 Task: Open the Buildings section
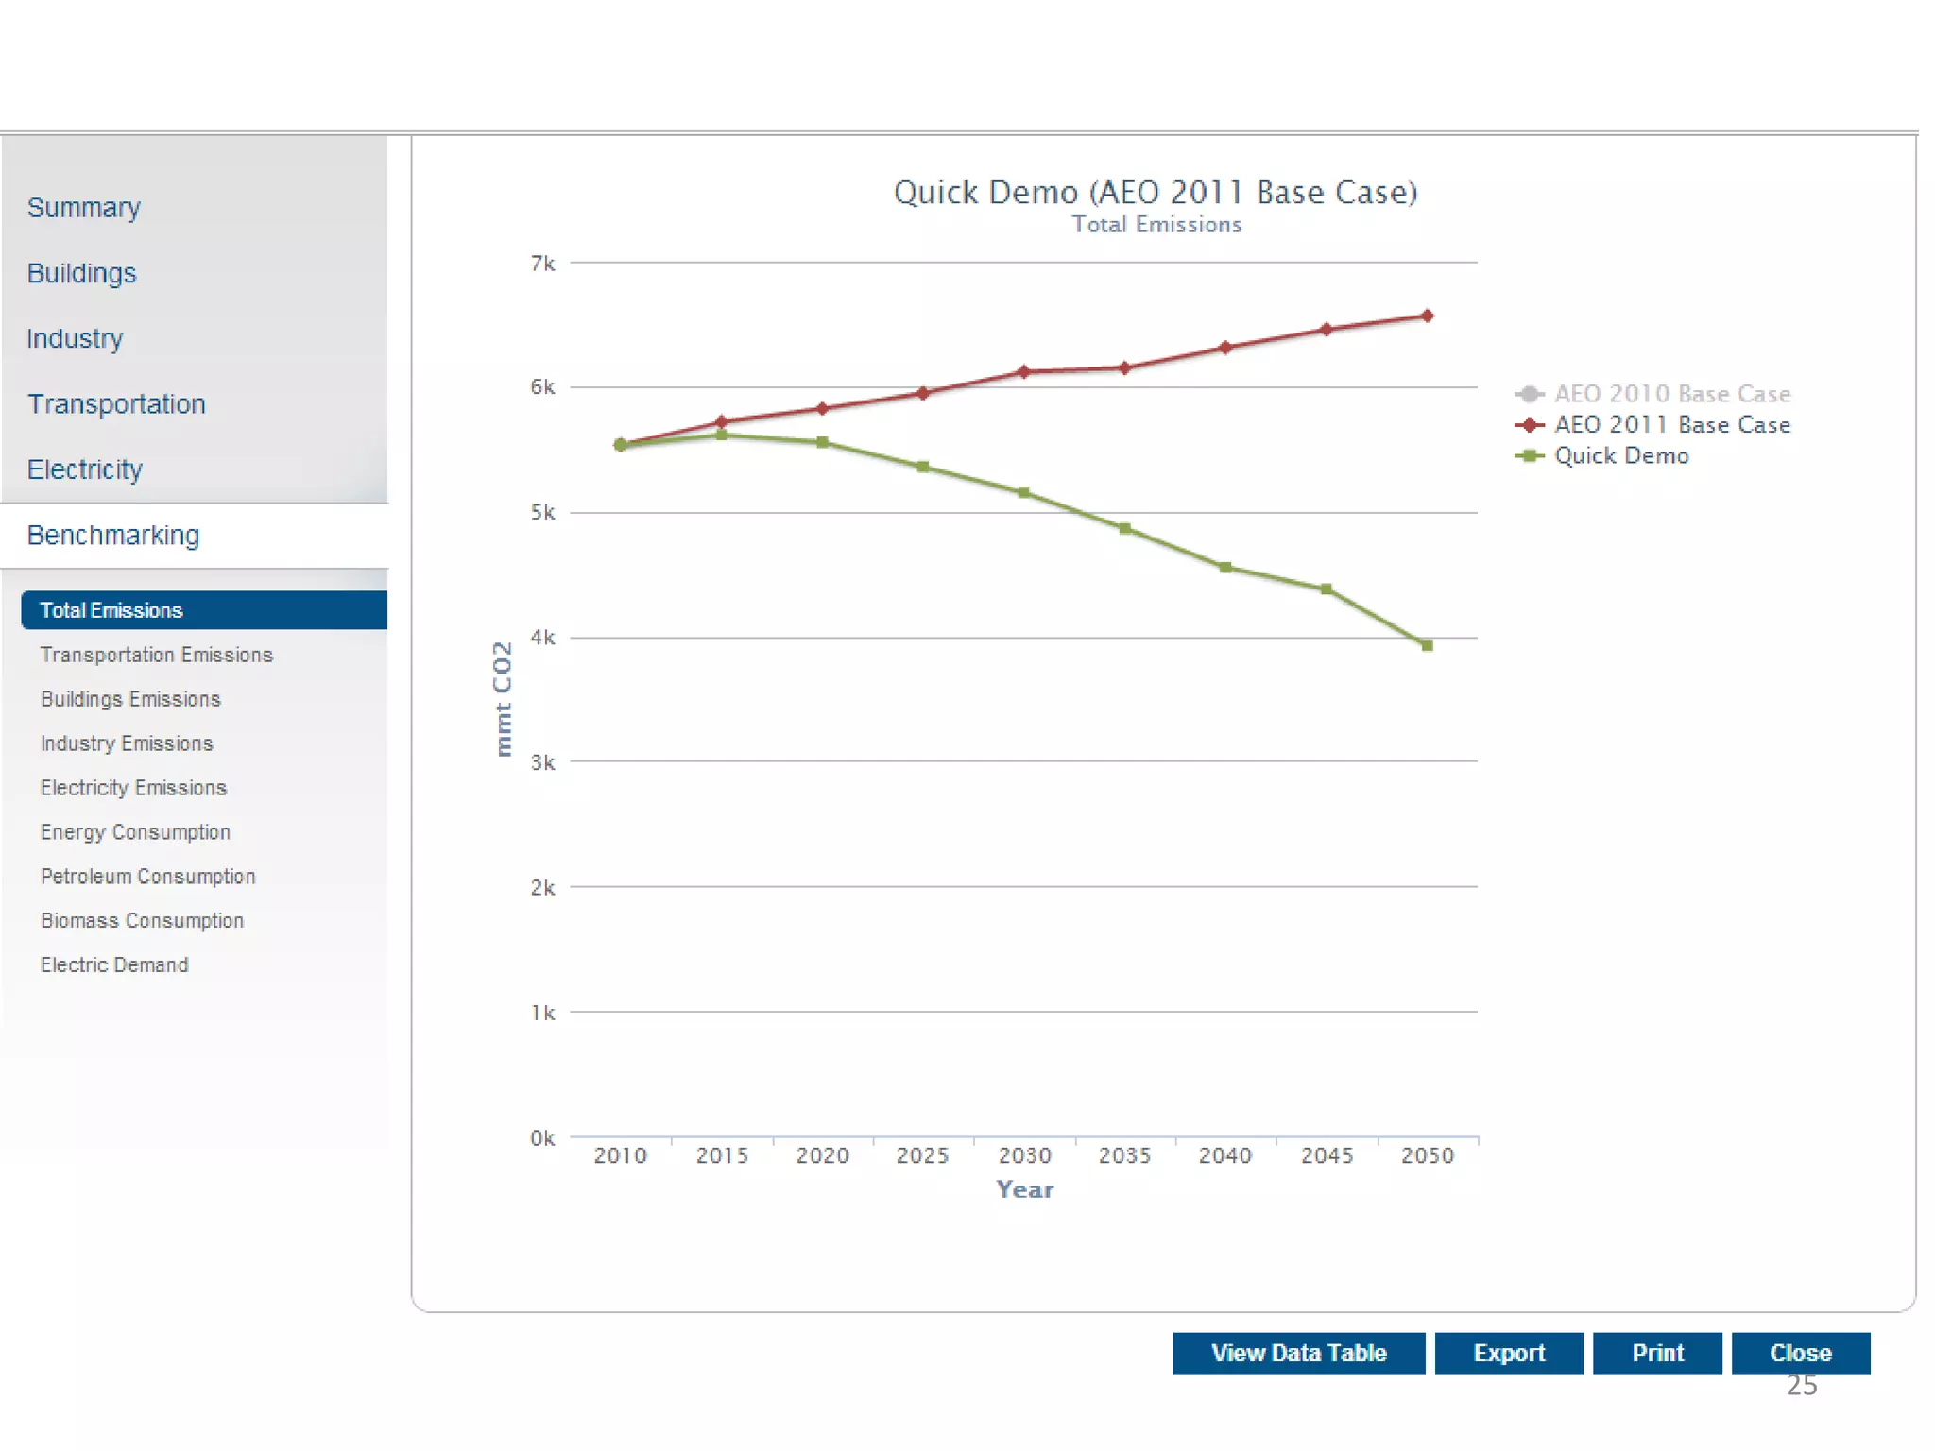coord(82,274)
